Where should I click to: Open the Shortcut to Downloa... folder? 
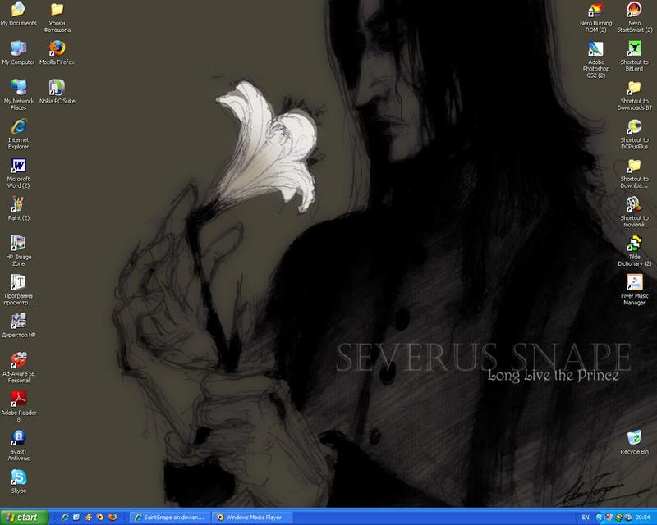pyautogui.click(x=634, y=173)
